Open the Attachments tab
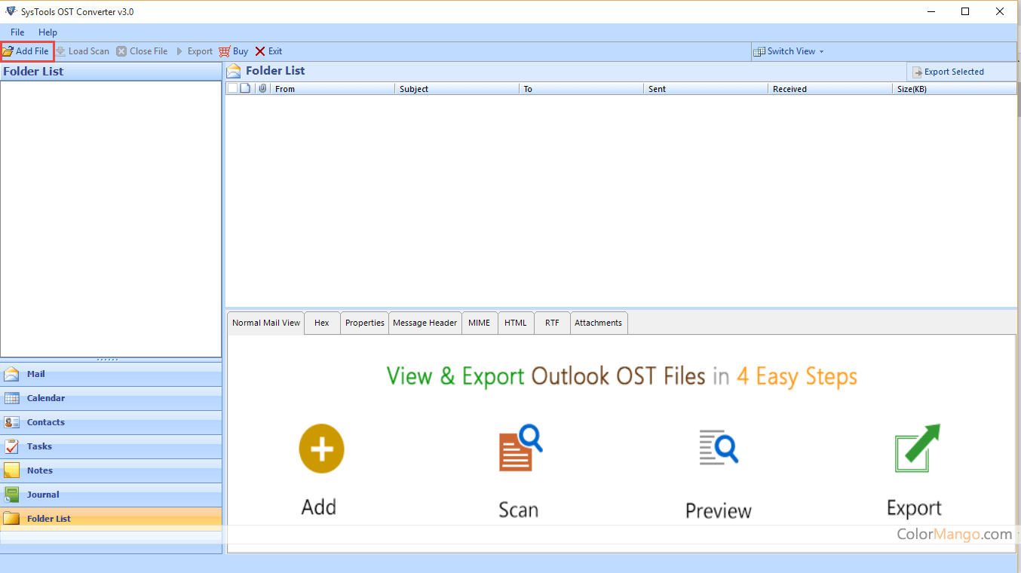1021x573 pixels. coord(599,323)
